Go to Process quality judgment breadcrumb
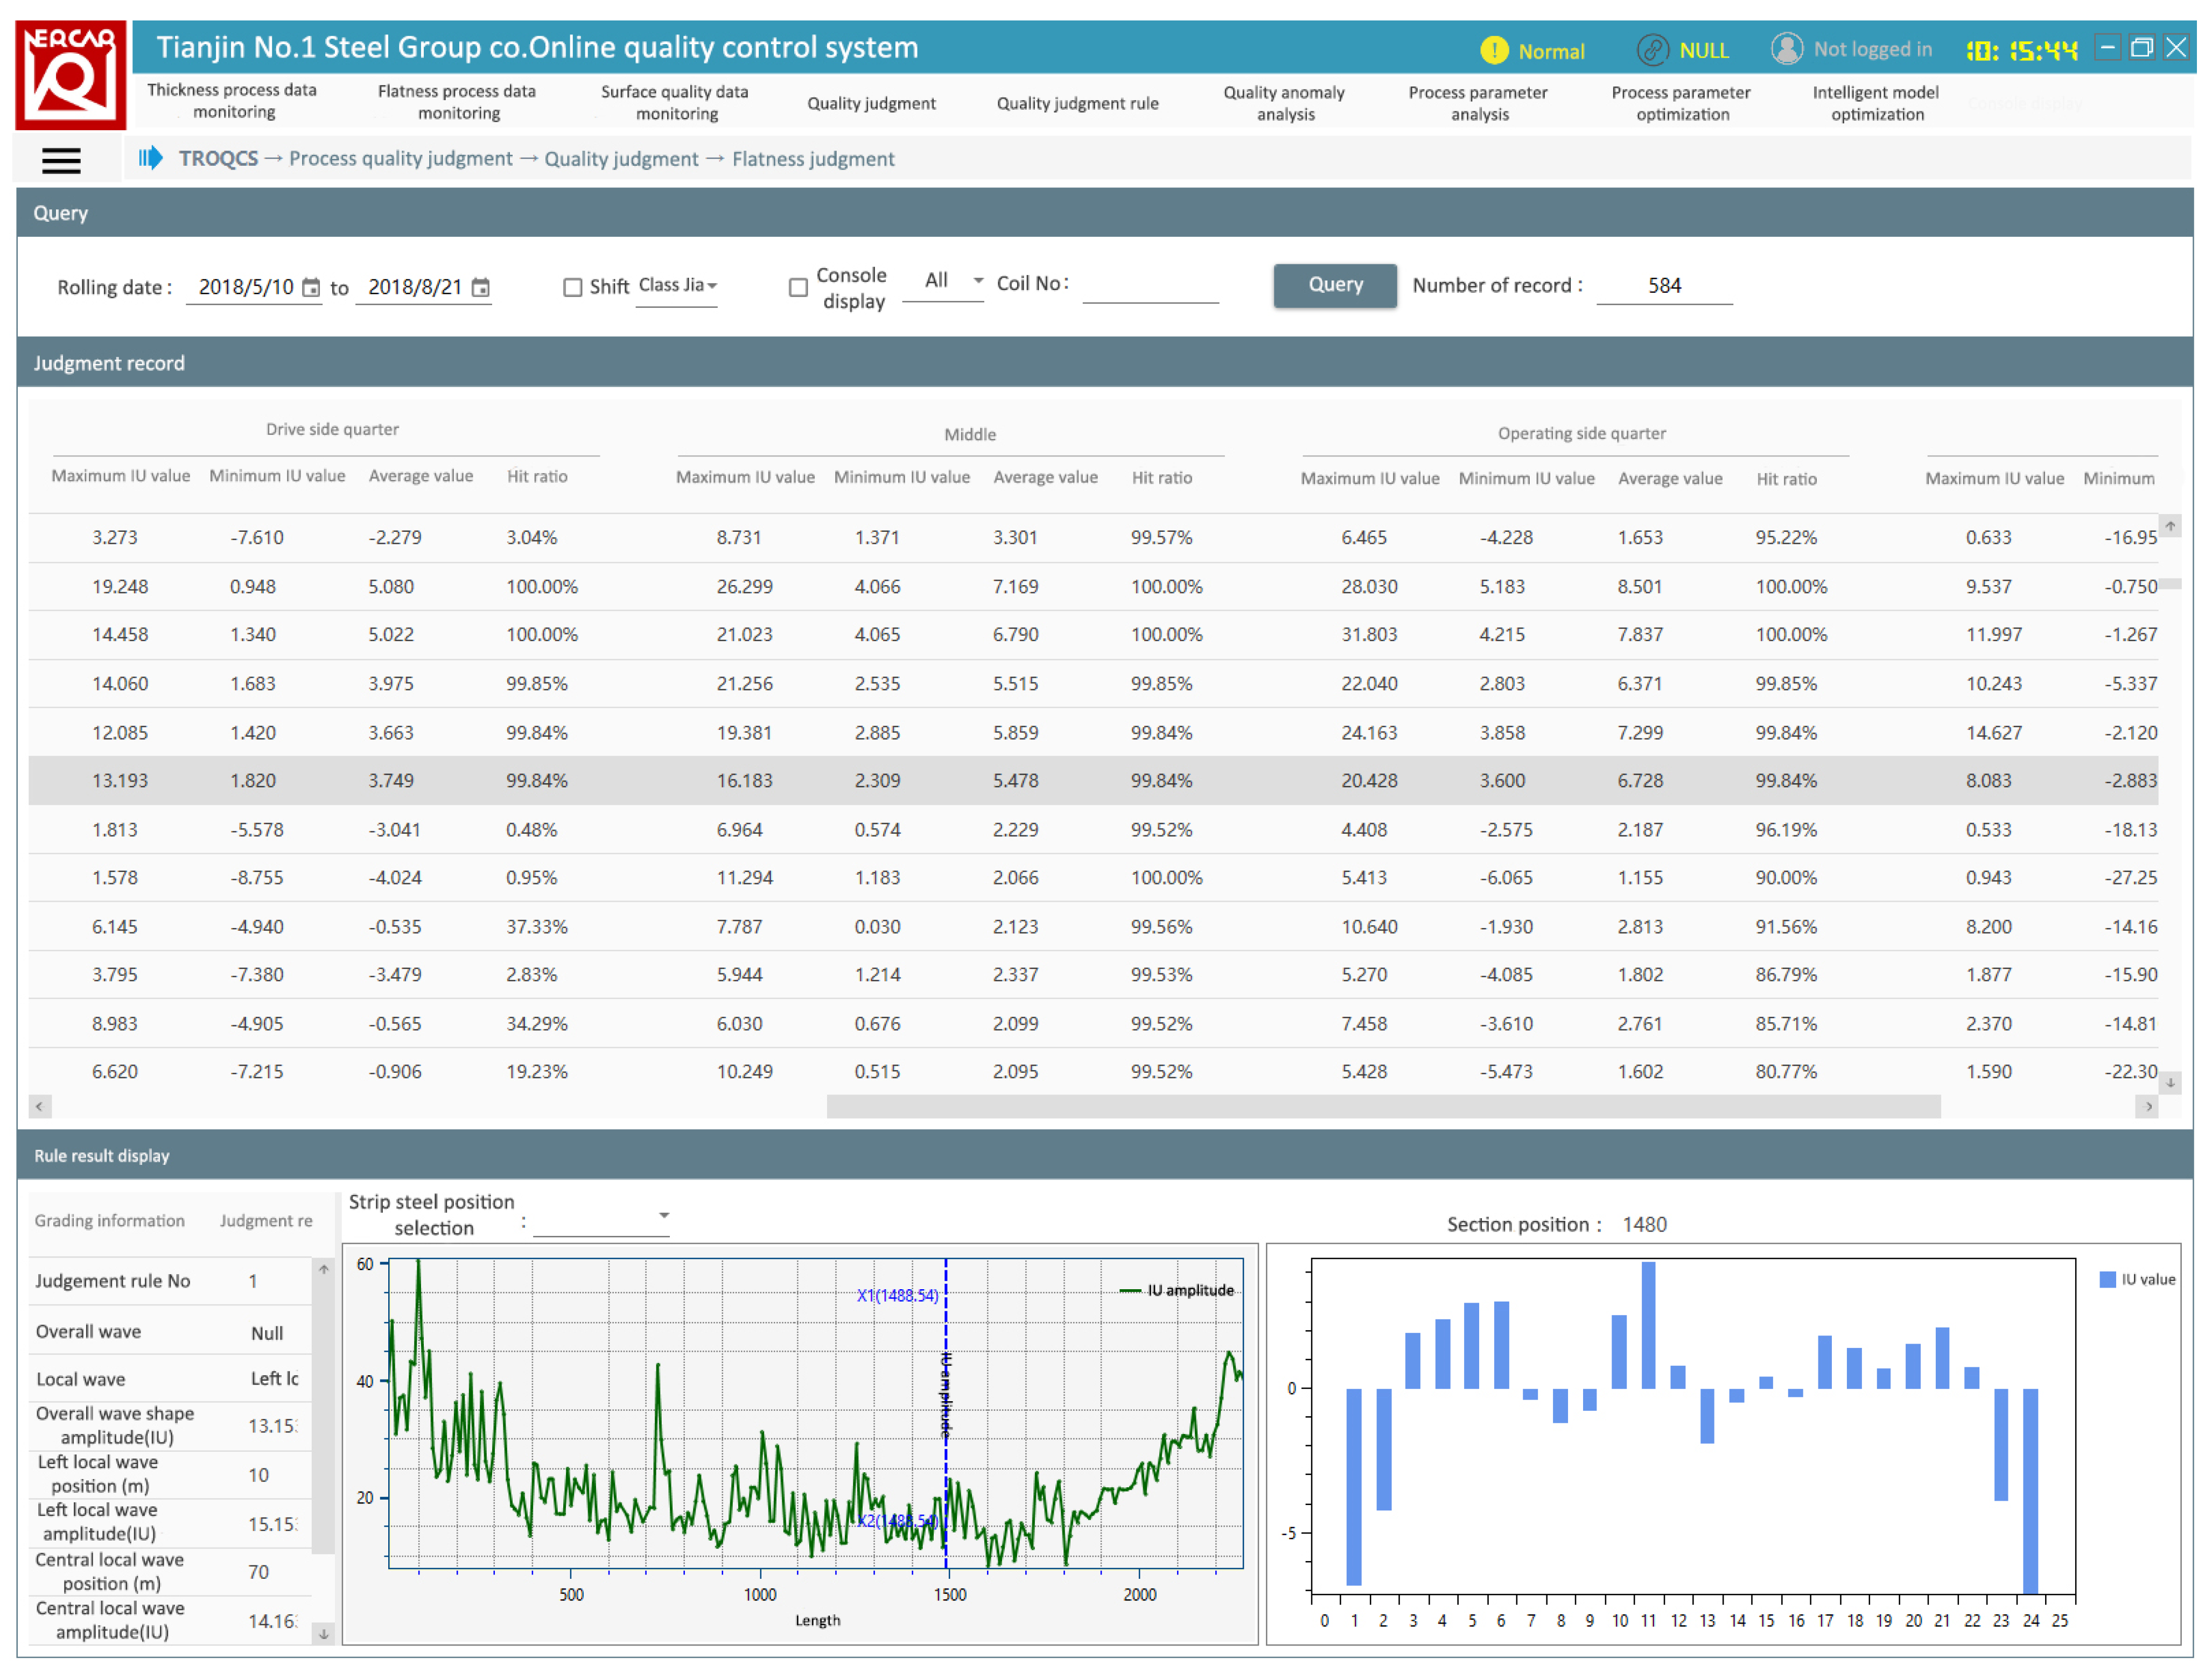 click(400, 159)
